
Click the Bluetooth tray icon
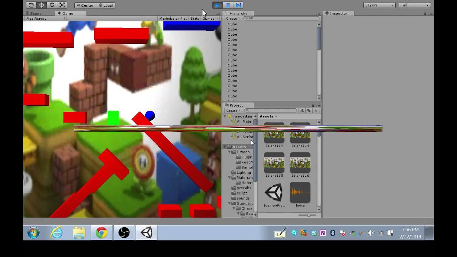[333, 233]
